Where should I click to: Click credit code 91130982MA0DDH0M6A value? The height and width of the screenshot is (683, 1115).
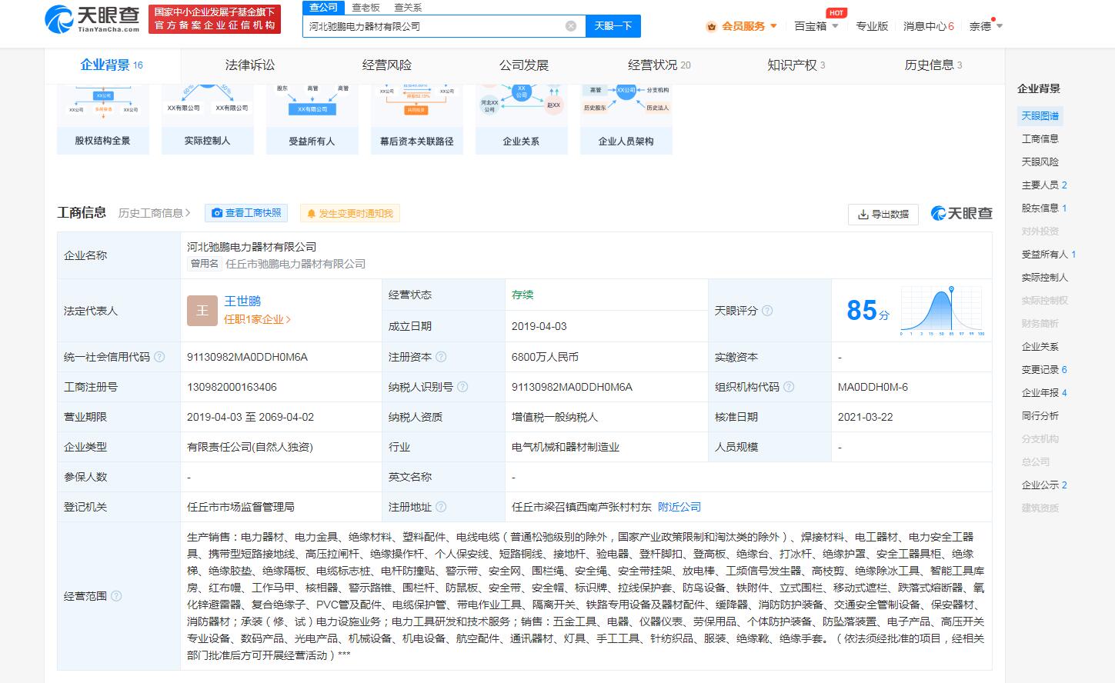[247, 357]
